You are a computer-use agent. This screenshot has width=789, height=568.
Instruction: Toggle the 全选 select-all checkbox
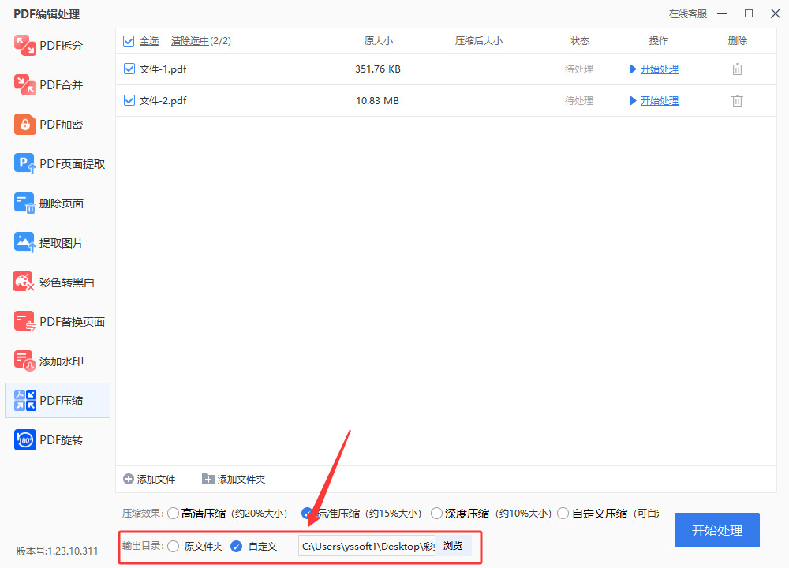(x=129, y=41)
